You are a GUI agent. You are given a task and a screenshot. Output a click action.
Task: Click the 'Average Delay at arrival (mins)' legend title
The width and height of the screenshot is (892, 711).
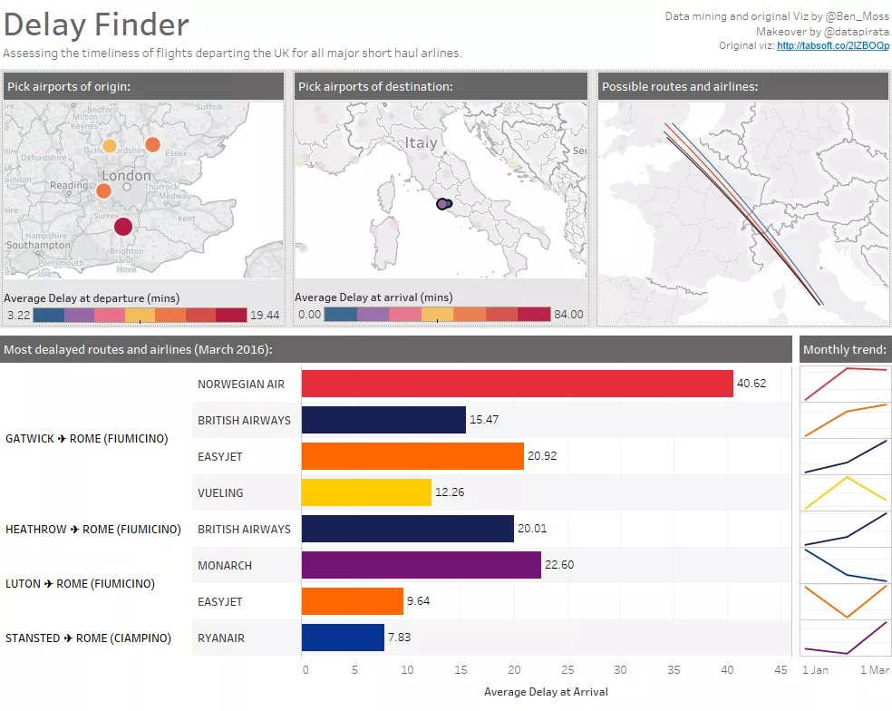point(373,297)
